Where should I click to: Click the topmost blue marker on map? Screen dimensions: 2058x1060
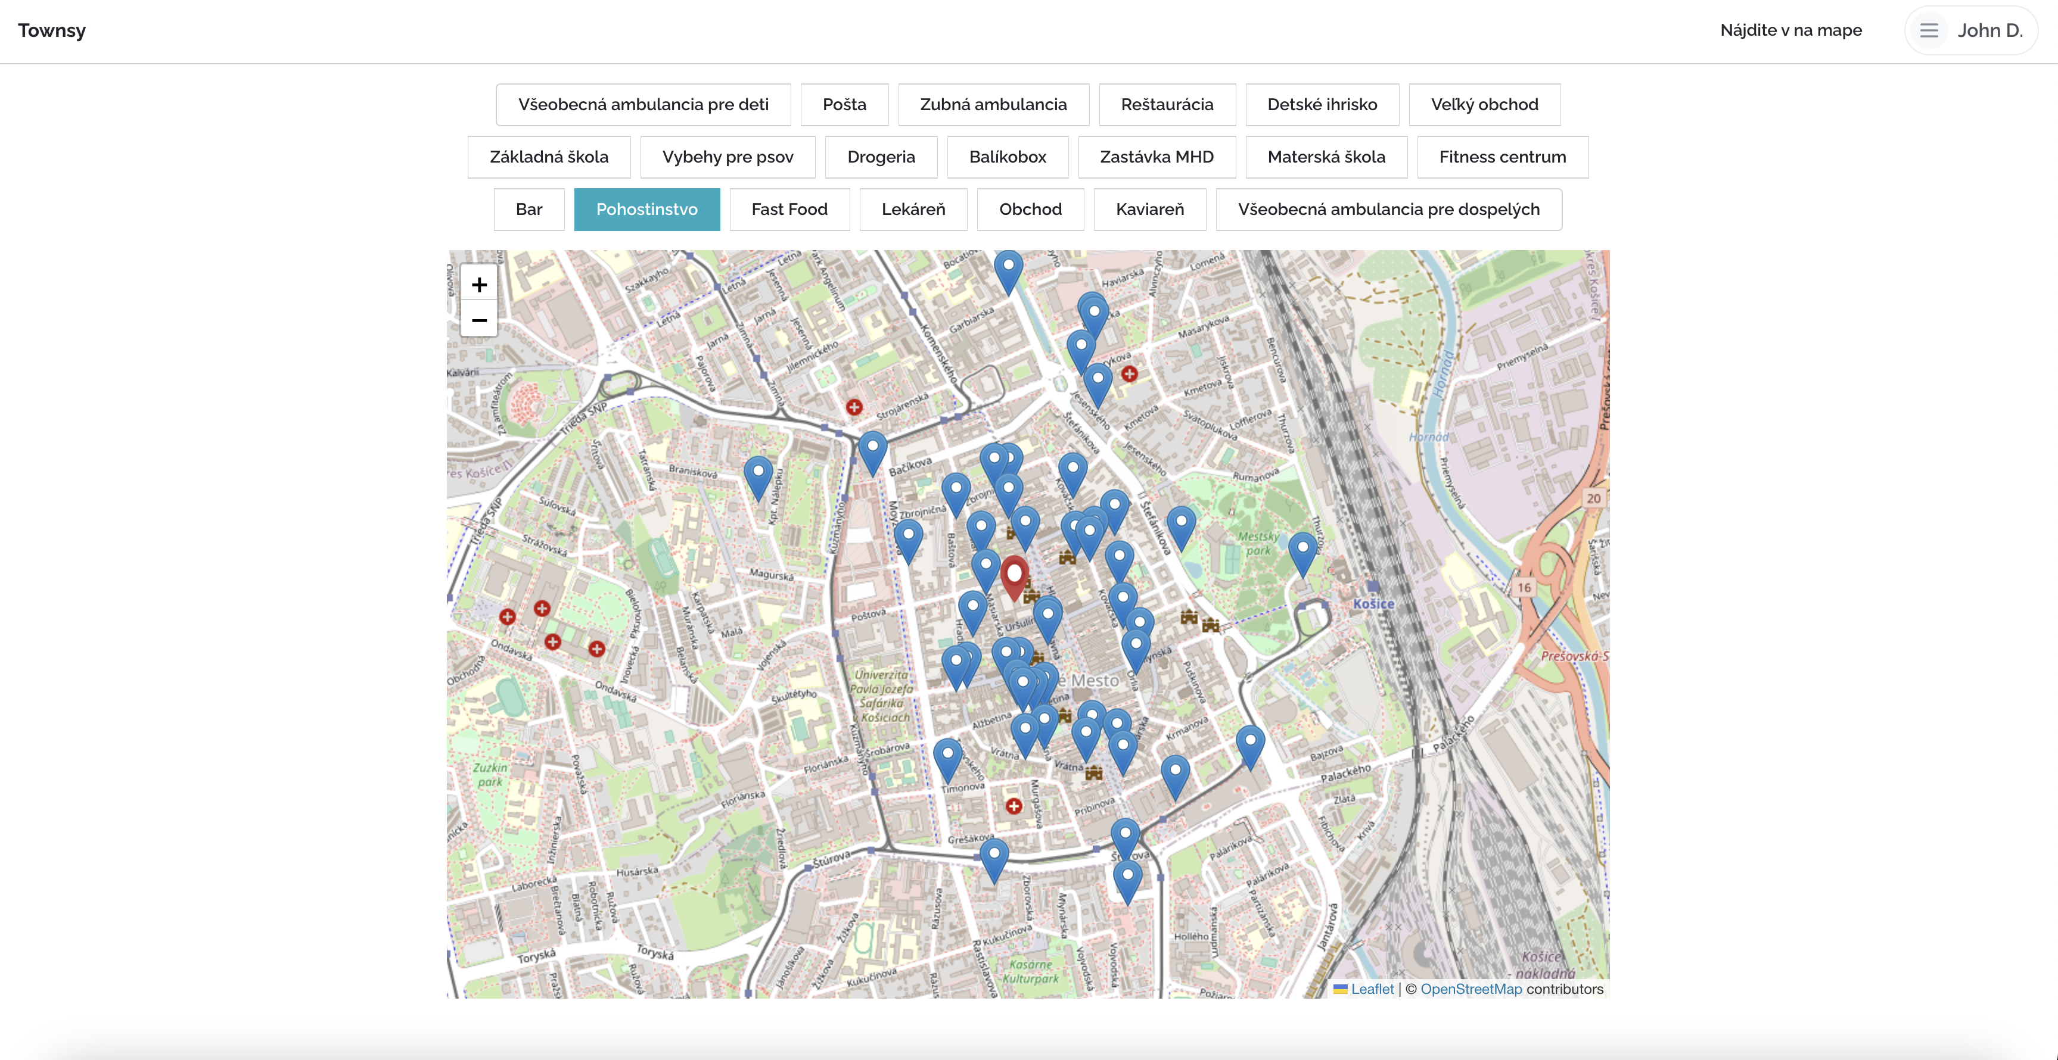click(x=1008, y=272)
